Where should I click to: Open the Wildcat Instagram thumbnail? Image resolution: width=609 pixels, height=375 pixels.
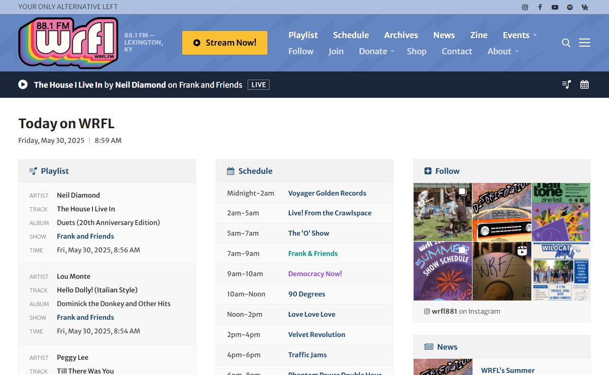pyautogui.click(x=561, y=271)
